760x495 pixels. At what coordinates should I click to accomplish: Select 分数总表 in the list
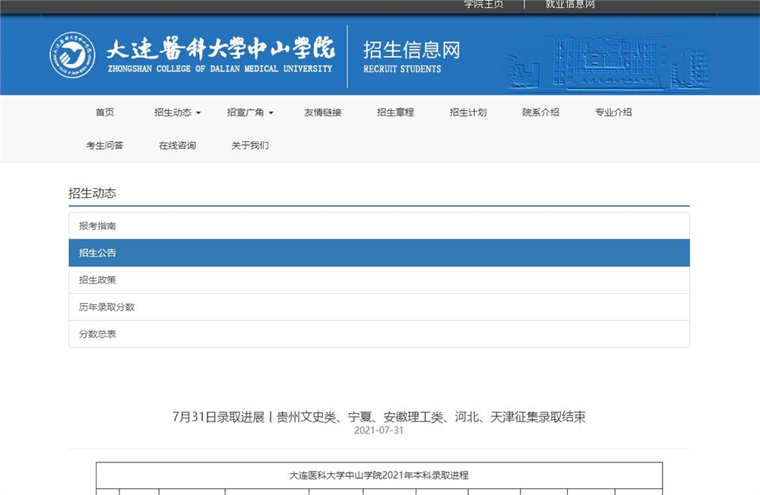tap(379, 334)
